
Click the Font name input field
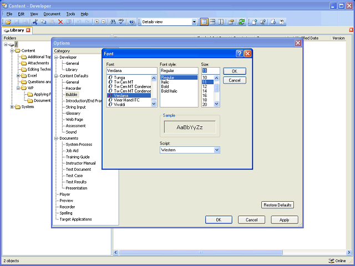[132, 70]
